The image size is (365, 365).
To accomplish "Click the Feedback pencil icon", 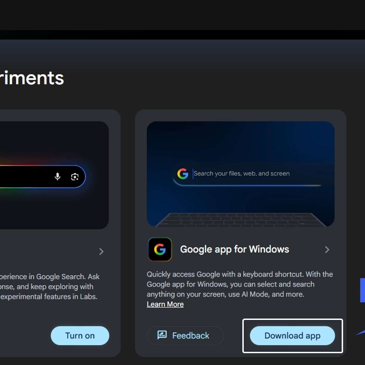I will pyautogui.click(x=162, y=336).
